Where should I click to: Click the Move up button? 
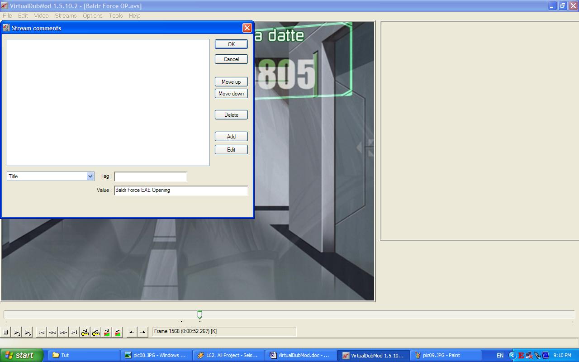coord(231,82)
